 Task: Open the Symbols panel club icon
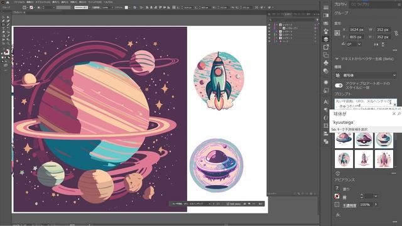(x=326, y=63)
